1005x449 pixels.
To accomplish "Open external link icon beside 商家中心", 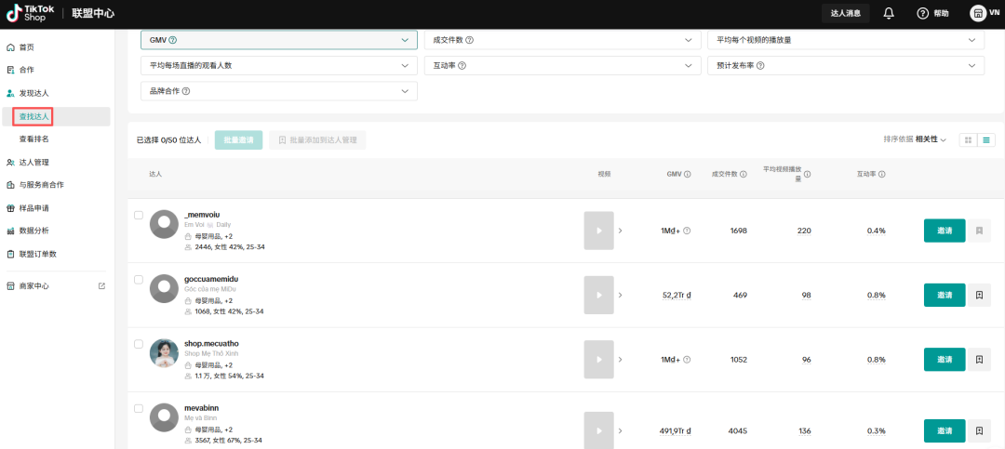I will point(101,286).
